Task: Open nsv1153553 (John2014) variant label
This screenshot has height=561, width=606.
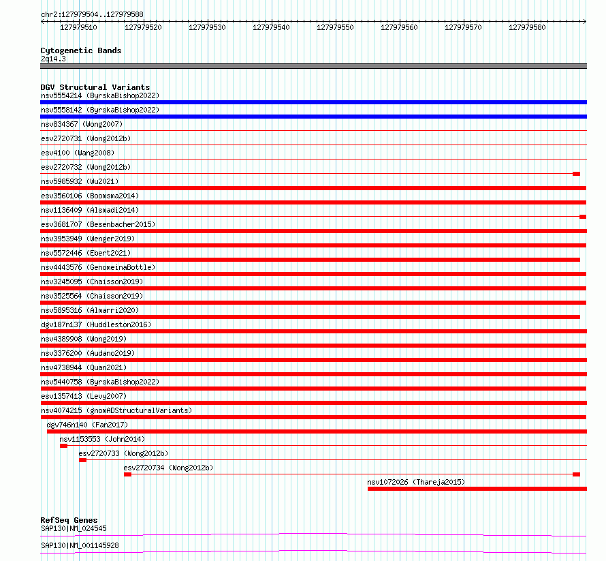Action: [x=102, y=439]
